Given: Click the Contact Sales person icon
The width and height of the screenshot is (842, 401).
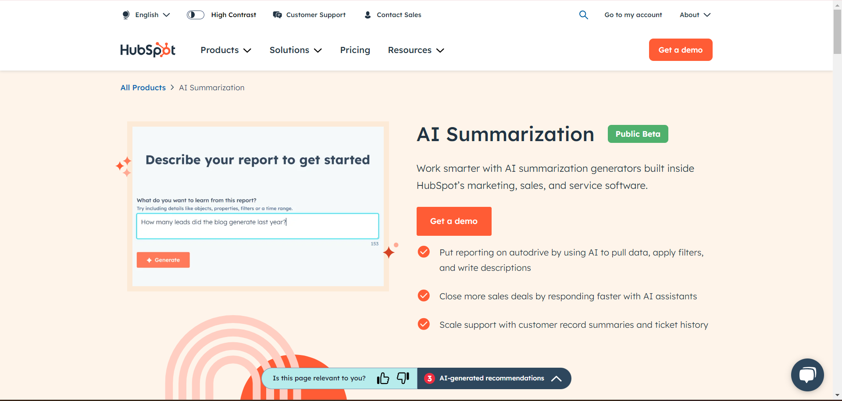Looking at the screenshot, I should pyautogui.click(x=368, y=15).
